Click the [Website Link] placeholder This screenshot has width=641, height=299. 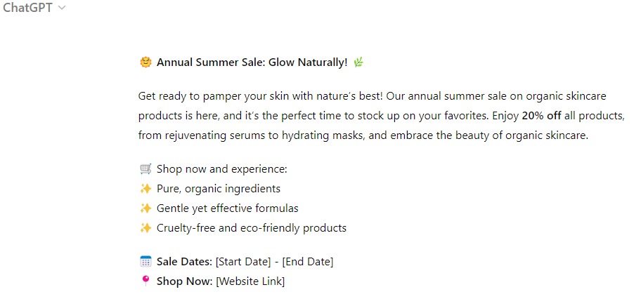[250, 281]
